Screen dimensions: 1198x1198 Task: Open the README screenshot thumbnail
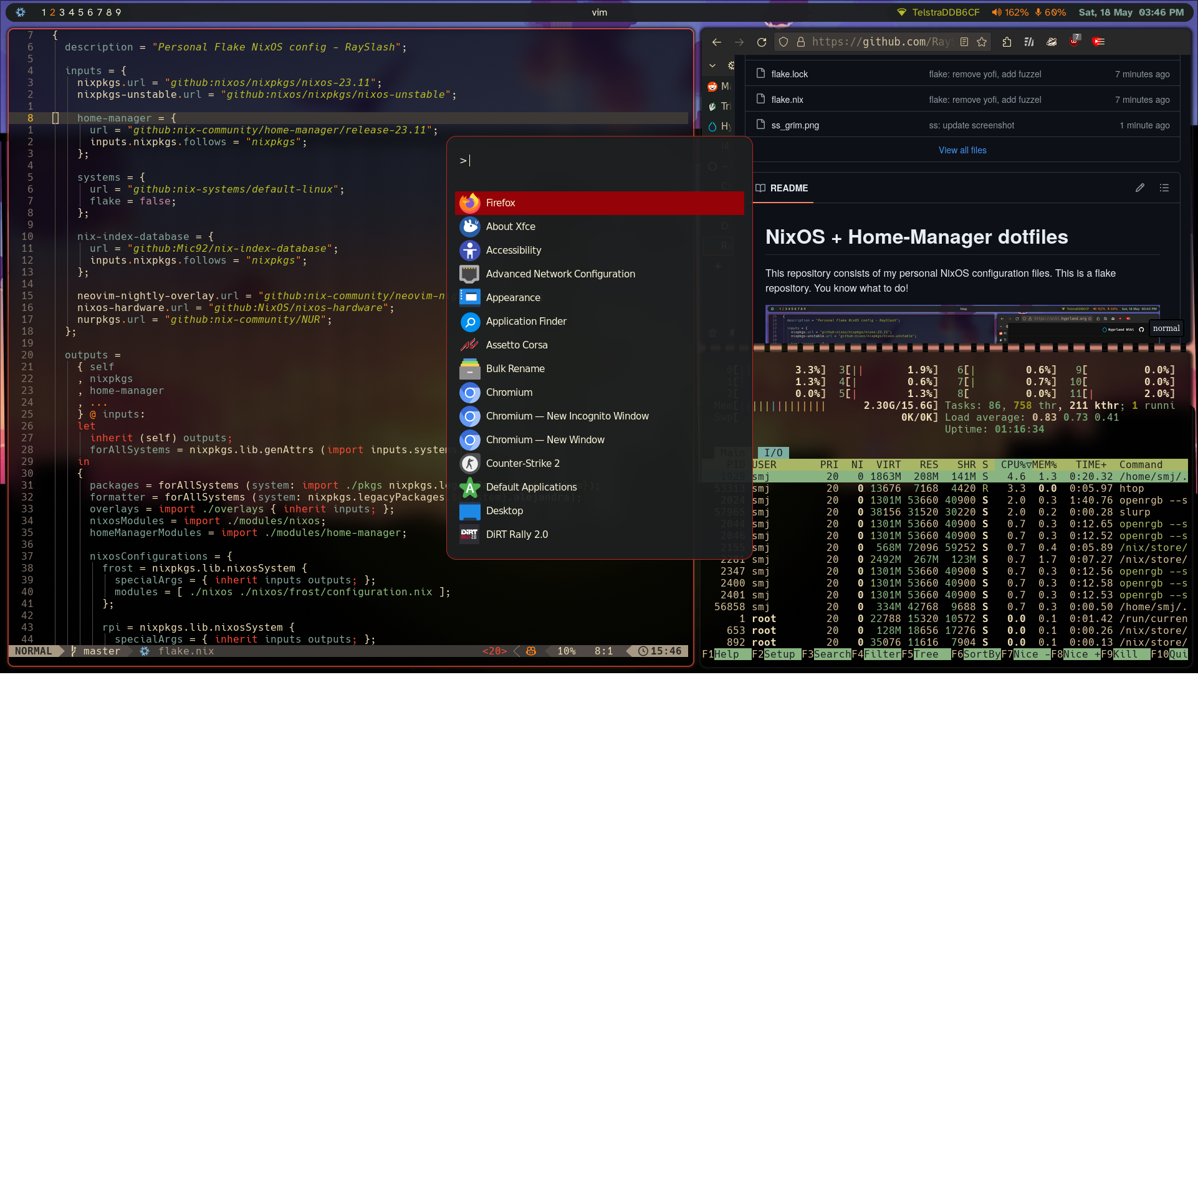(962, 325)
